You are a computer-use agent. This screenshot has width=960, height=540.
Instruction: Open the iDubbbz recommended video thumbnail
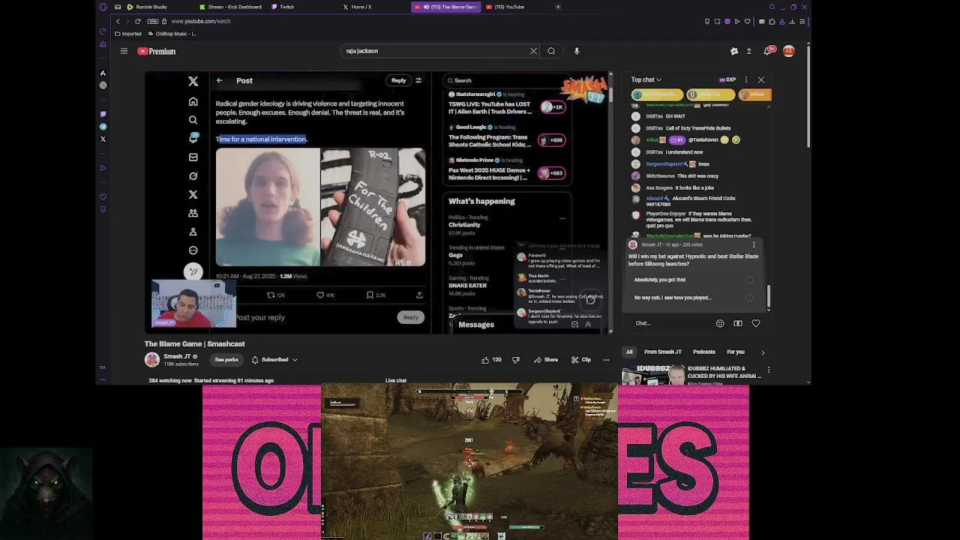point(654,375)
